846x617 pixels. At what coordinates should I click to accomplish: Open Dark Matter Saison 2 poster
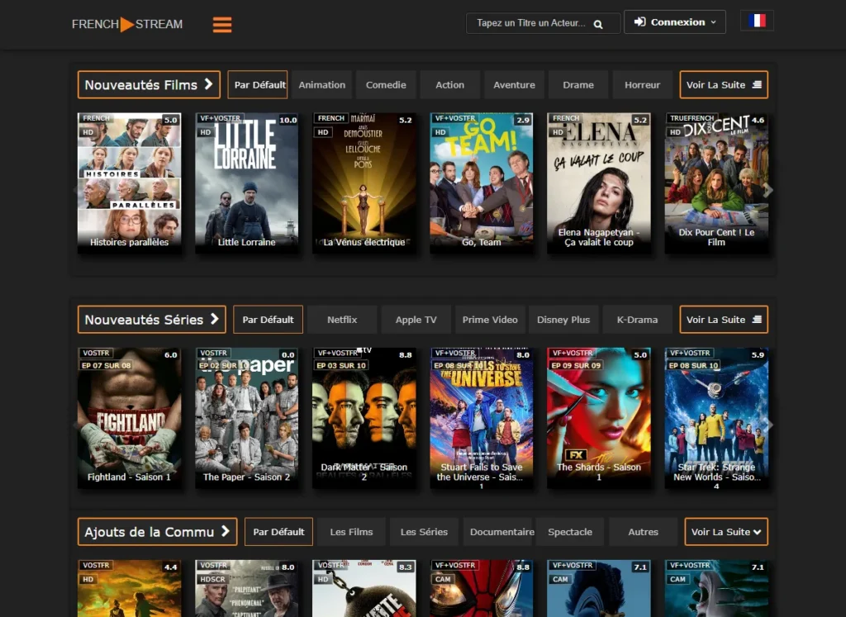tap(364, 418)
